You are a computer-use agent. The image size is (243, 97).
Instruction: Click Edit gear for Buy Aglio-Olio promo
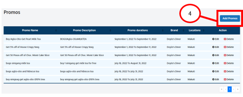pos(215,39)
